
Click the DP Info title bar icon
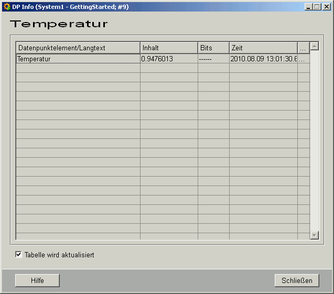tap(7, 7)
